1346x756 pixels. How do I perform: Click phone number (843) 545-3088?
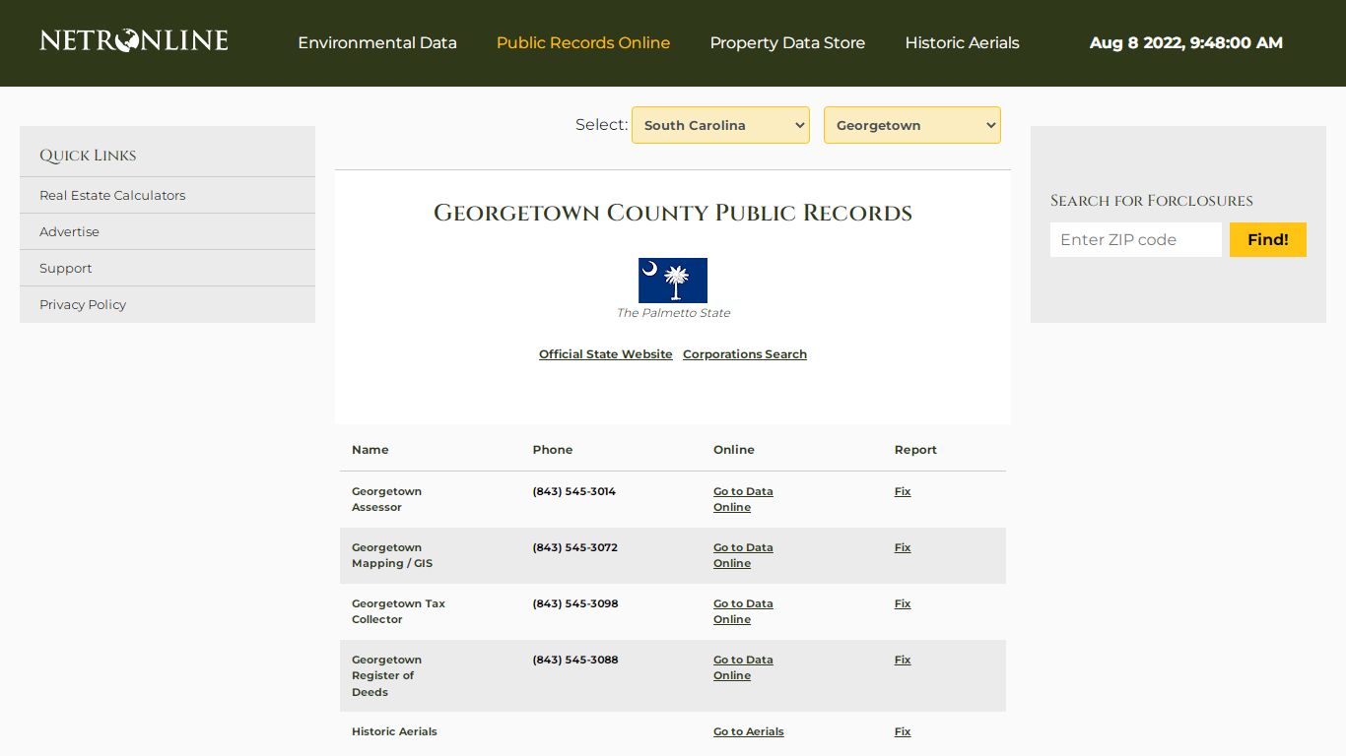click(x=575, y=660)
